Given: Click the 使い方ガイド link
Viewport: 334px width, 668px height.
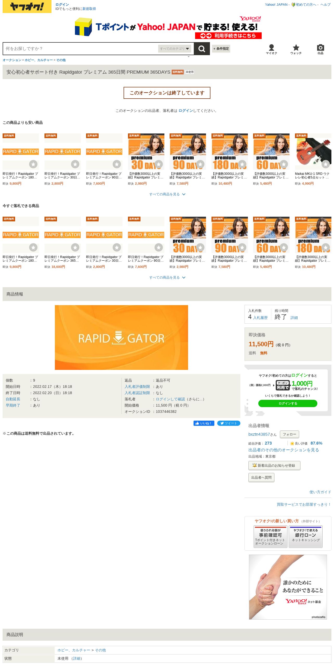Looking at the screenshot, I should click(x=320, y=492).
